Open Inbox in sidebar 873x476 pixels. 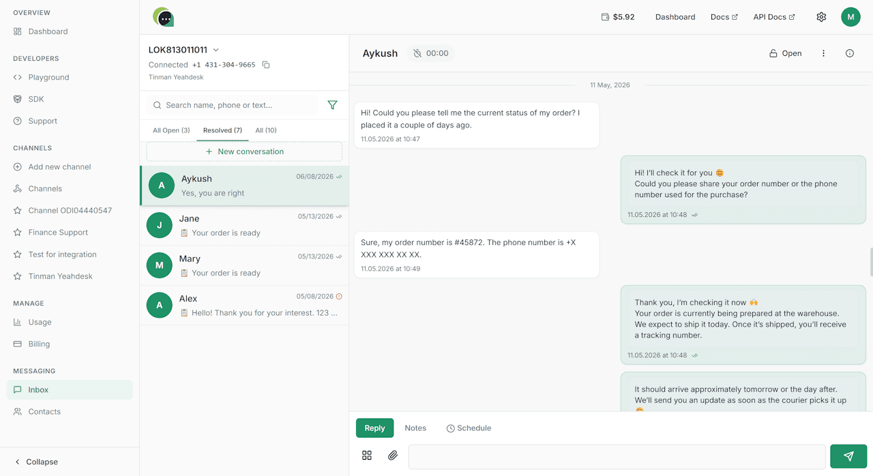70,389
